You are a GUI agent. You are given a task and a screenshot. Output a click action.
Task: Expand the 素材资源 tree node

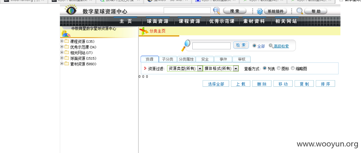[62, 63]
